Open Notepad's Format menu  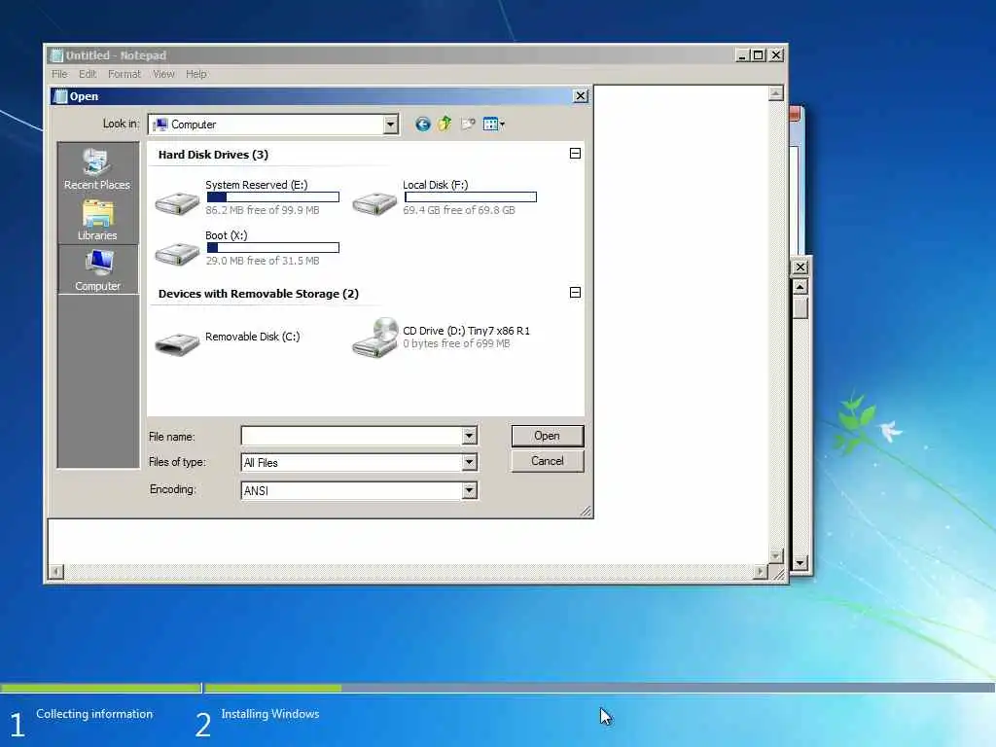point(124,74)
